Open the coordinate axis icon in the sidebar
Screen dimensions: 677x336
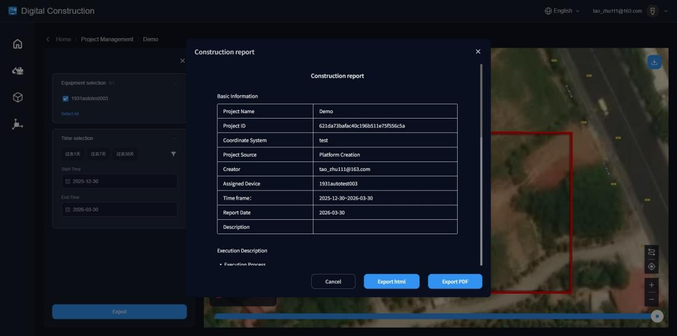point(17,124)
